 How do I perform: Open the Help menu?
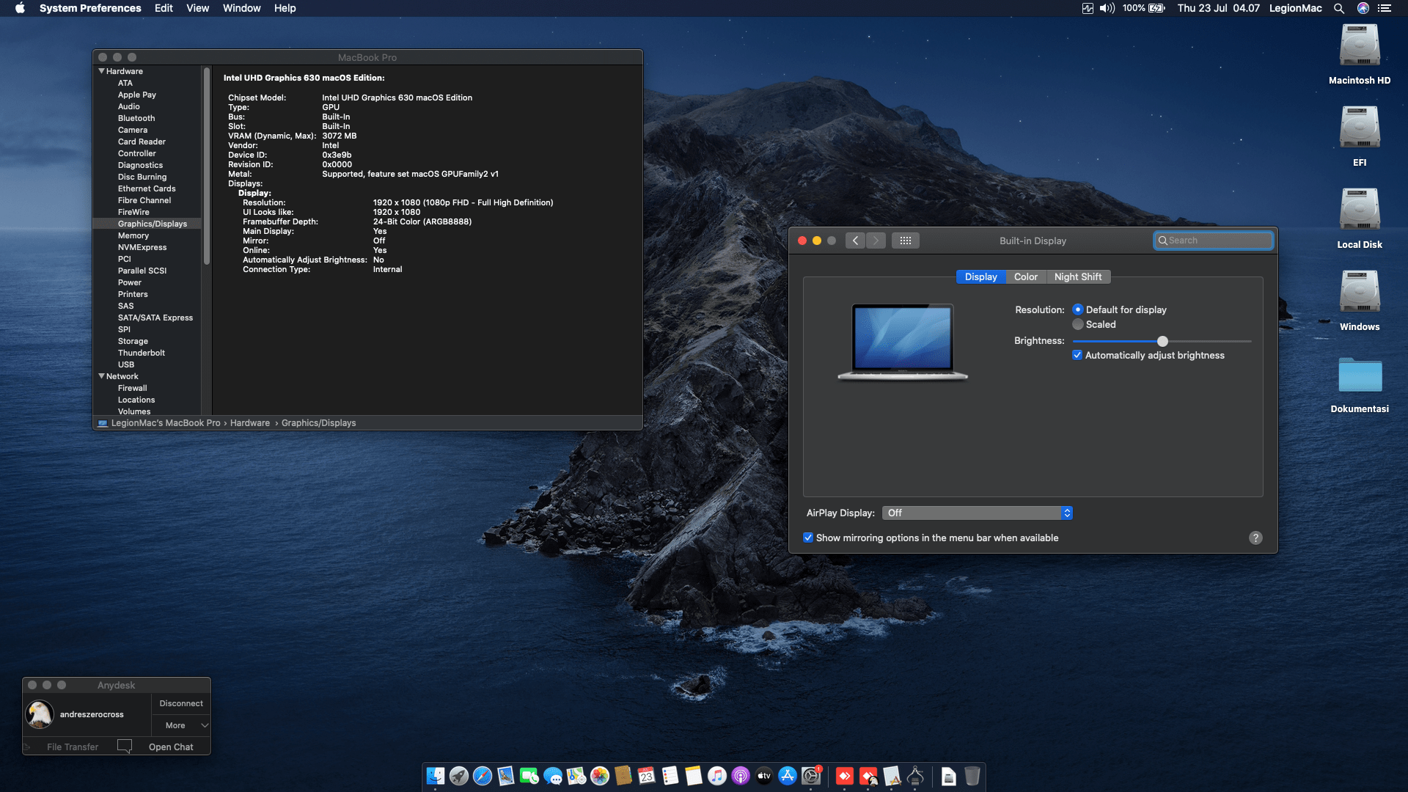point(285,8)
